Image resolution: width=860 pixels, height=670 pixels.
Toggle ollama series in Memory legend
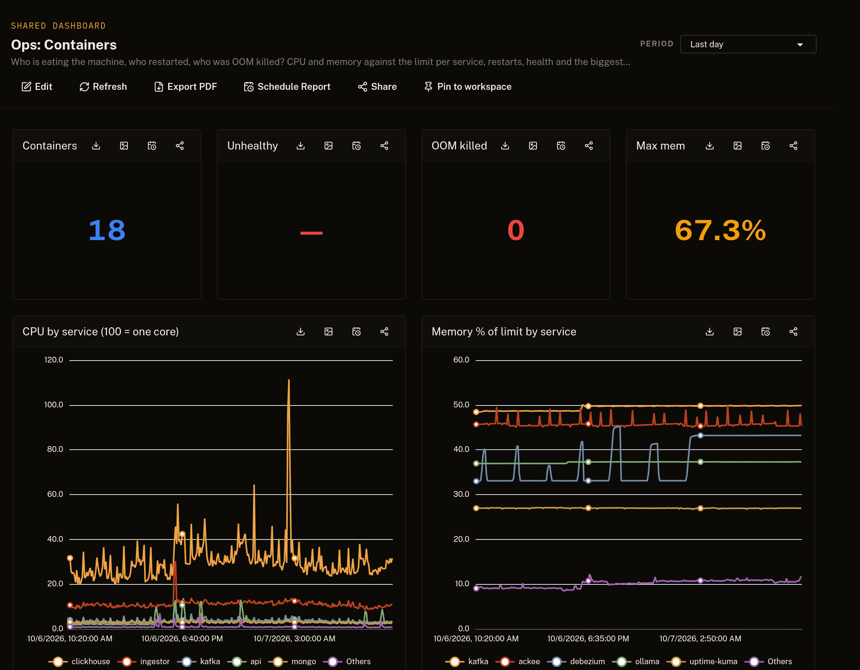636,661
